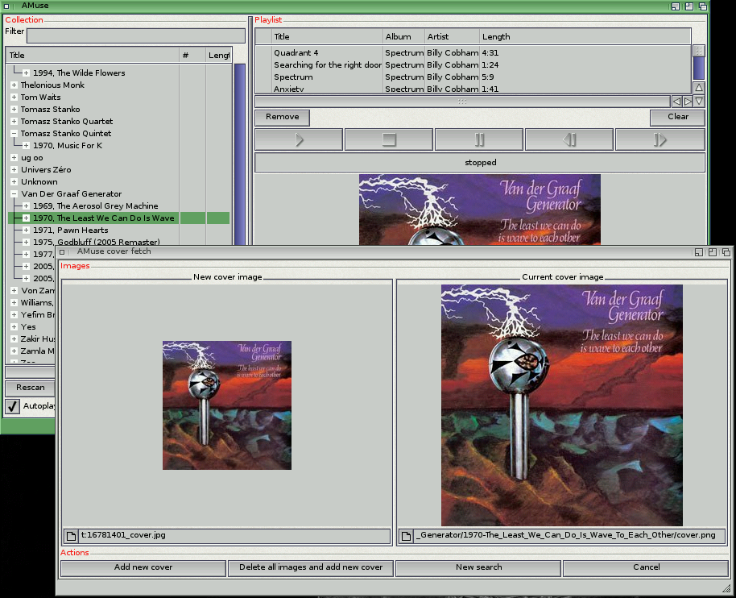This screenshot has height=598, width=736.
Task: Click the collection Filter text field
Action: [x=136, y=35]
